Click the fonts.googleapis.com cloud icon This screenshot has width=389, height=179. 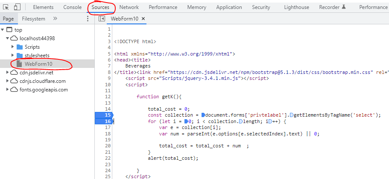tap(14, 90)
